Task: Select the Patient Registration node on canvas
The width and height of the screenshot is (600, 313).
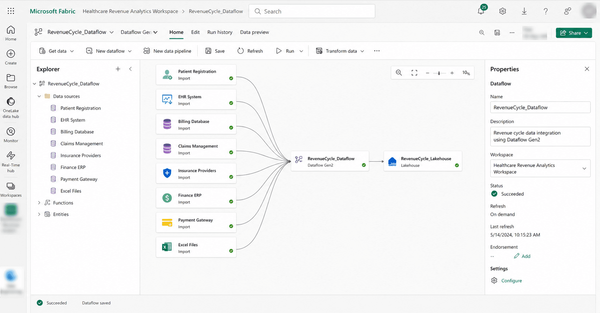Action: point(196,75)
